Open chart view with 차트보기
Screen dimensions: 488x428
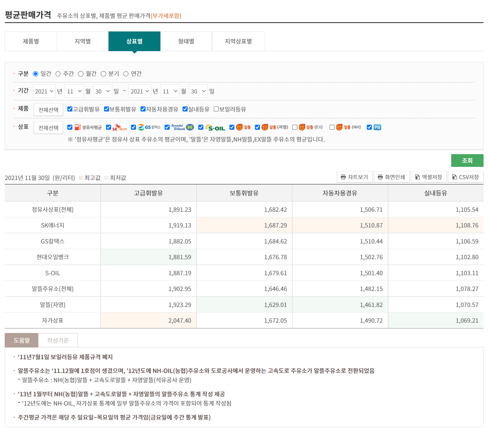[x=355, y=177]
